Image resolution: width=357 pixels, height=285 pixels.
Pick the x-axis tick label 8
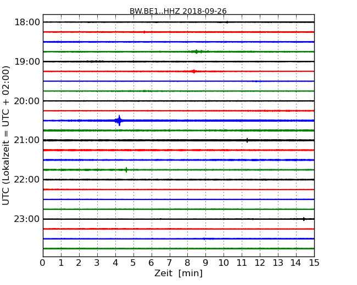(x=187, y=263)
